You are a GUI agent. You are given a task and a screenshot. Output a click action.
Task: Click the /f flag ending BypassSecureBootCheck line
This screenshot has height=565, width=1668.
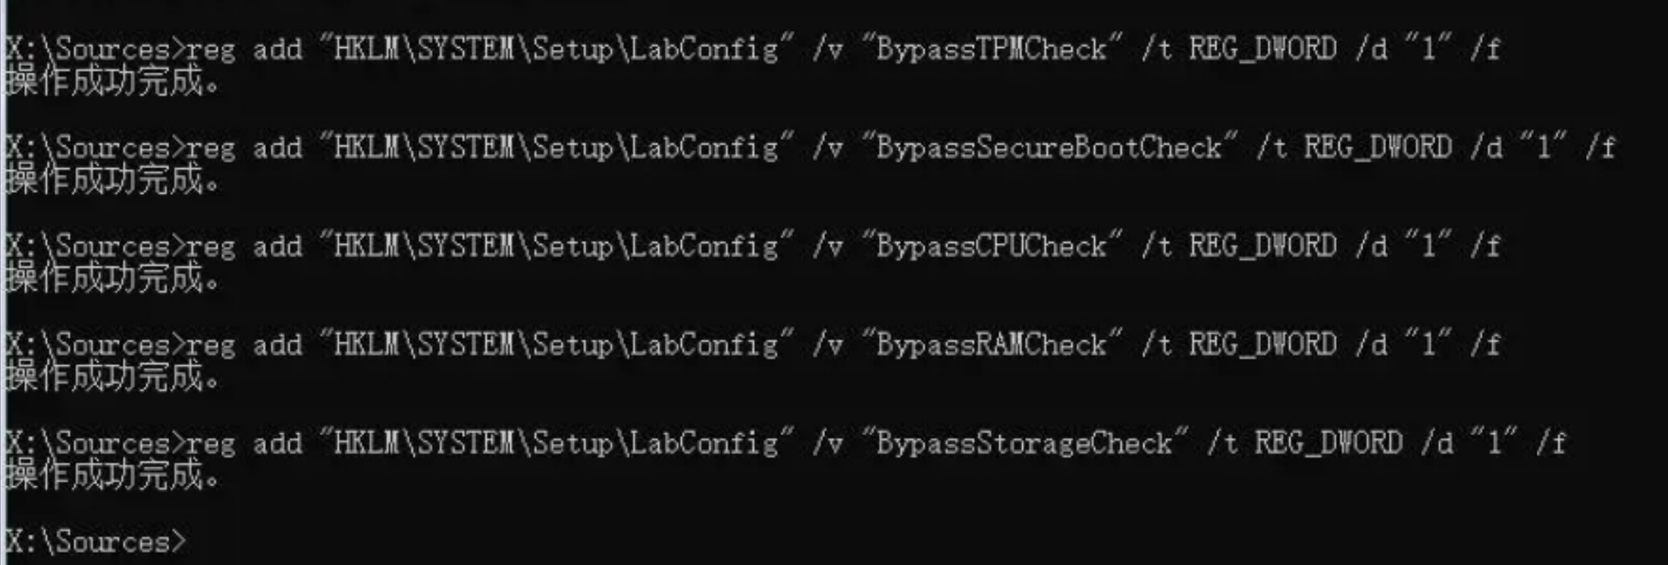pyautogui.click(x=1601, y=147)
